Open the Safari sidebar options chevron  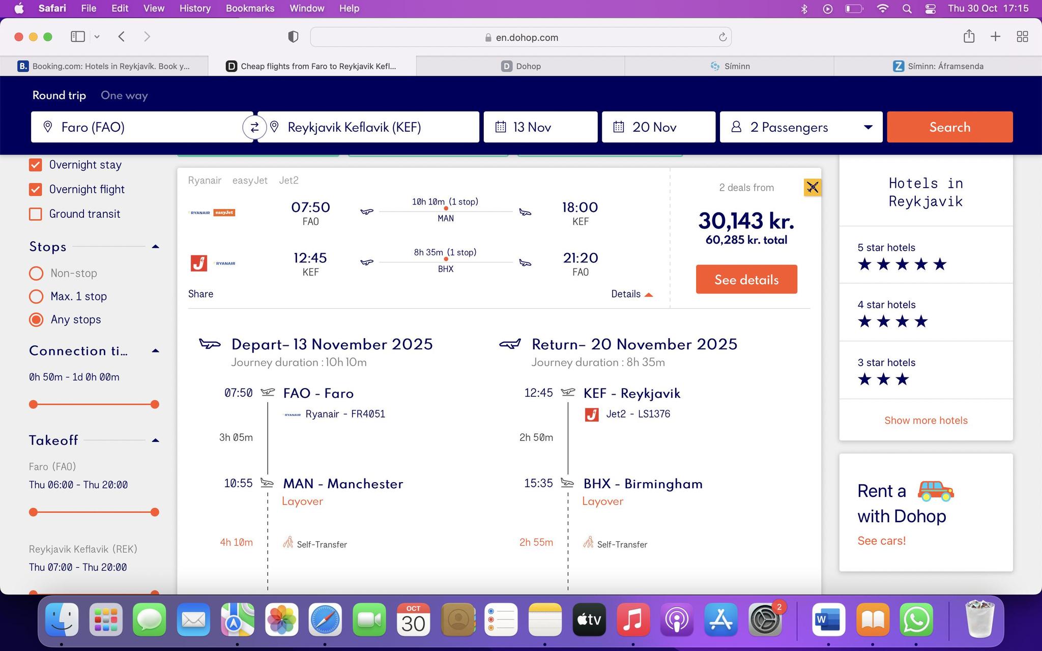pyautogui.click(x=97, y=37)
